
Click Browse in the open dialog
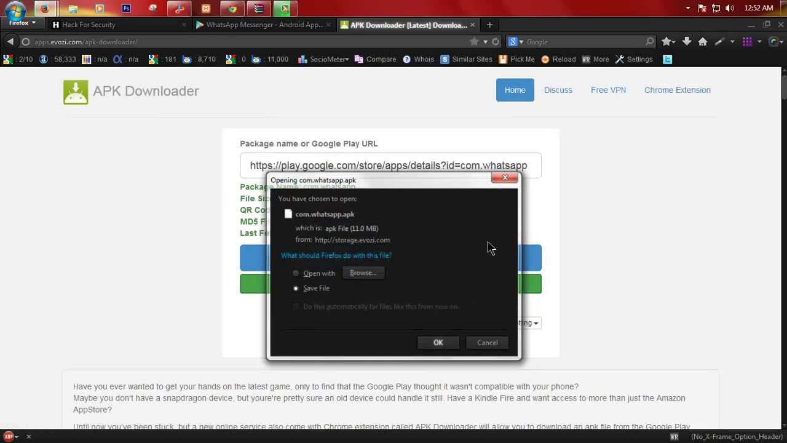[x=363, y=273]
